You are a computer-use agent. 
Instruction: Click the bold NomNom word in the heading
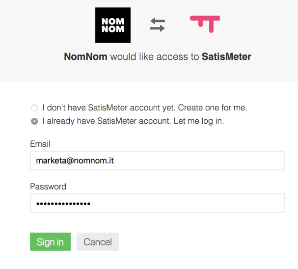click(85, 56)
